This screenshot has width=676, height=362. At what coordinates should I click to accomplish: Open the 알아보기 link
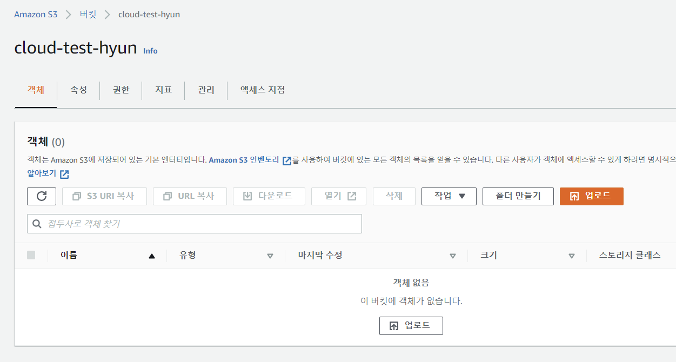tap(42, 173)
